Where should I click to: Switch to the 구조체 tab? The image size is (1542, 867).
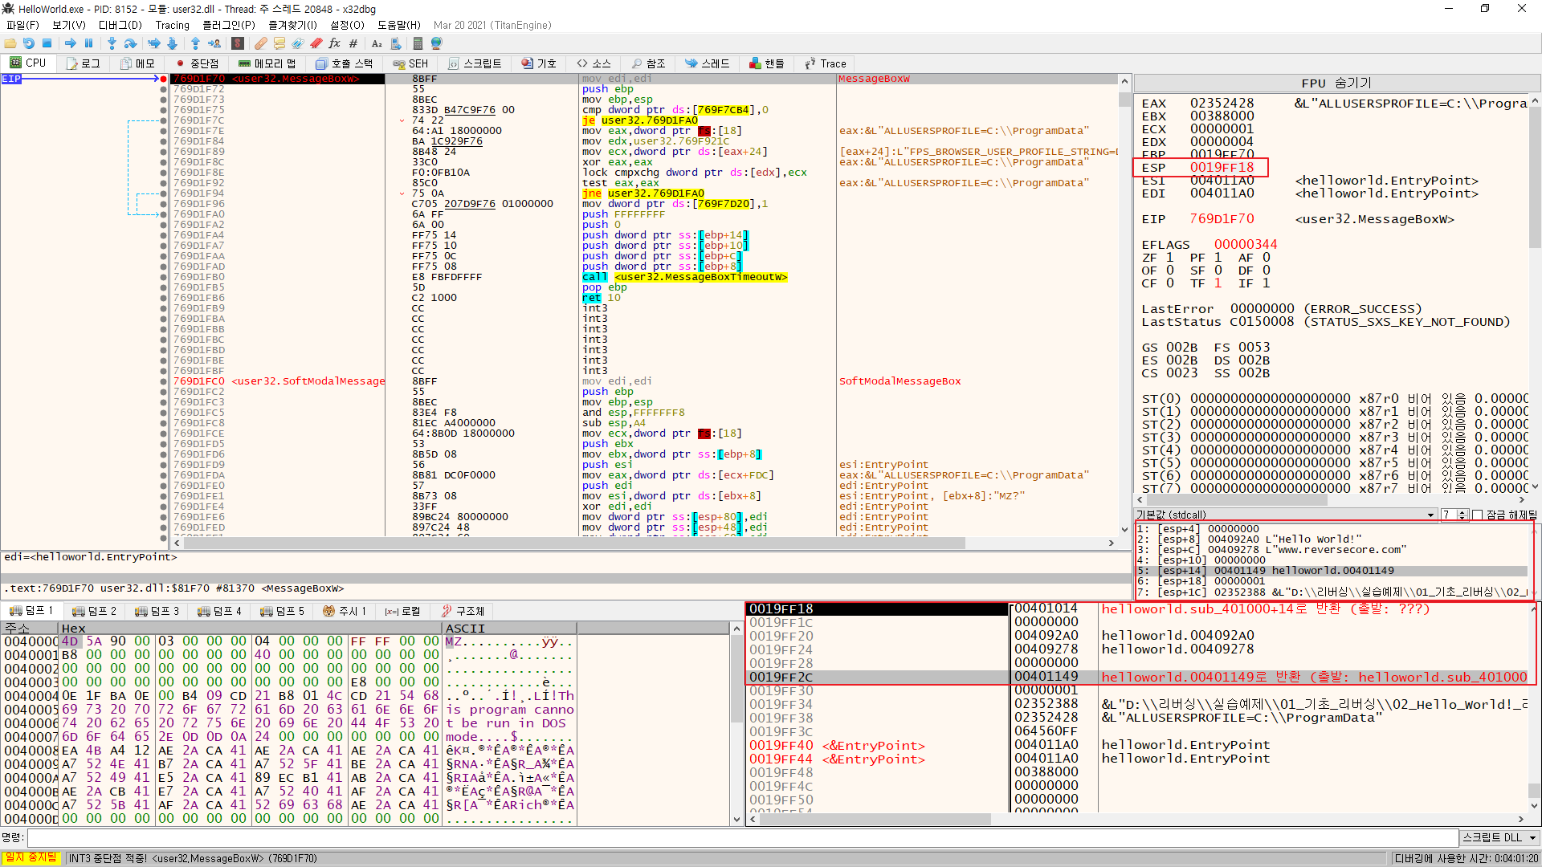tap(463, 611)
